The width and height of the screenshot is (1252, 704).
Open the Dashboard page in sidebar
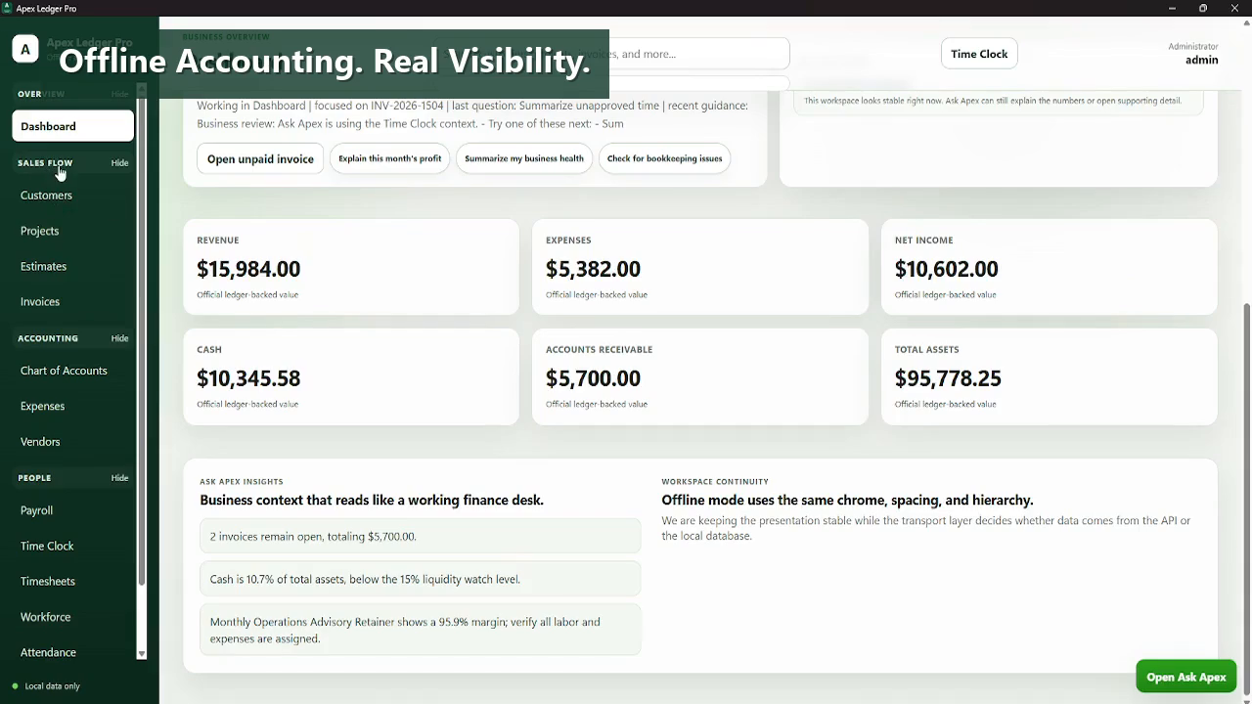[x=73, y=126]
